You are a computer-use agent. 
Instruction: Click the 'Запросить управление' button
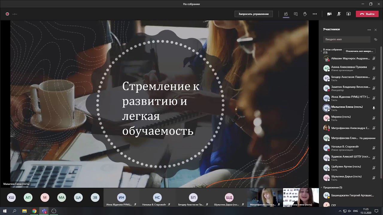[x=253, y=14]
